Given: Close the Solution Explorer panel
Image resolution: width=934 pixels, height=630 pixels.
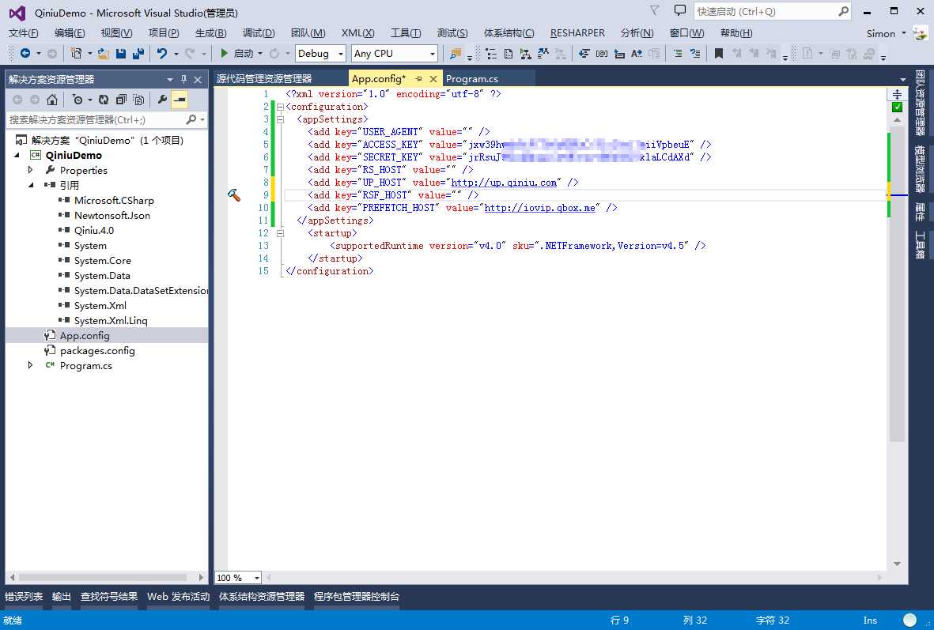Looking at the screenshot, I should [198, 79].
